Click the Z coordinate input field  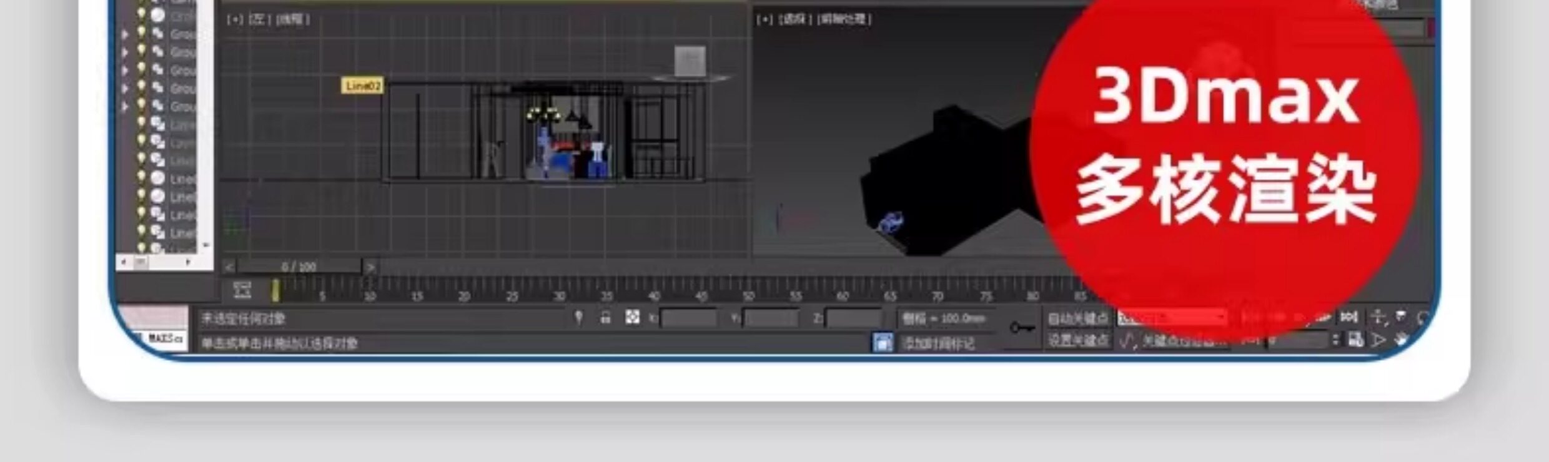(854, 318)
